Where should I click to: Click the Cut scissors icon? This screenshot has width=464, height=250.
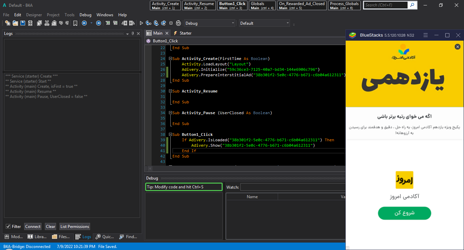pos(47,23)
